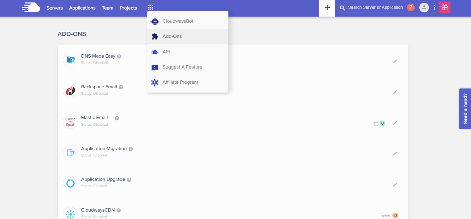471x219 pixels.
Task: Click the Affiliate Program entry
Action: click(x=180, y=82)
